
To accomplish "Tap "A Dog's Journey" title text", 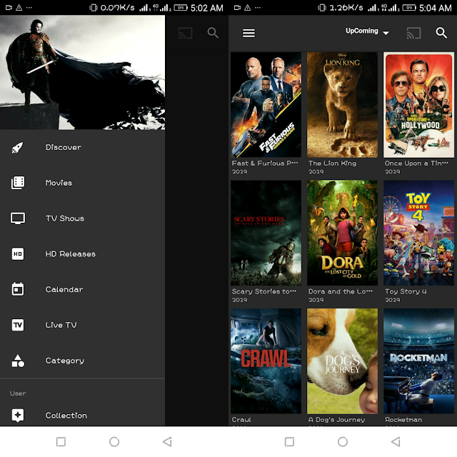I will 336,420.
